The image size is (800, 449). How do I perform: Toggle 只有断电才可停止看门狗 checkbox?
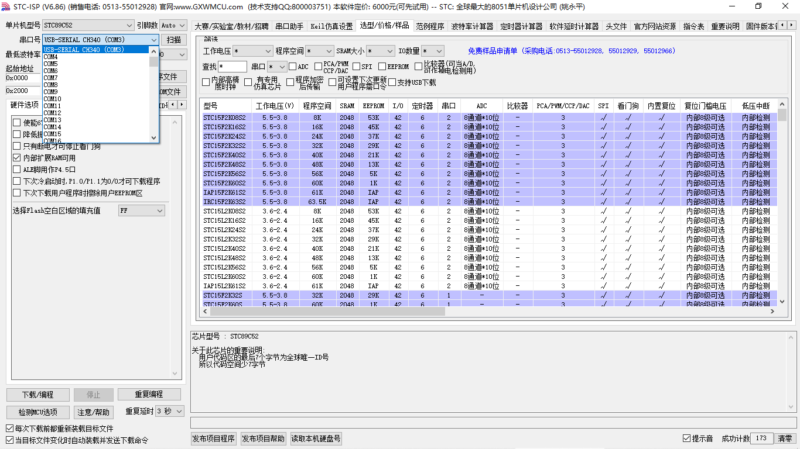coord(16,146)
